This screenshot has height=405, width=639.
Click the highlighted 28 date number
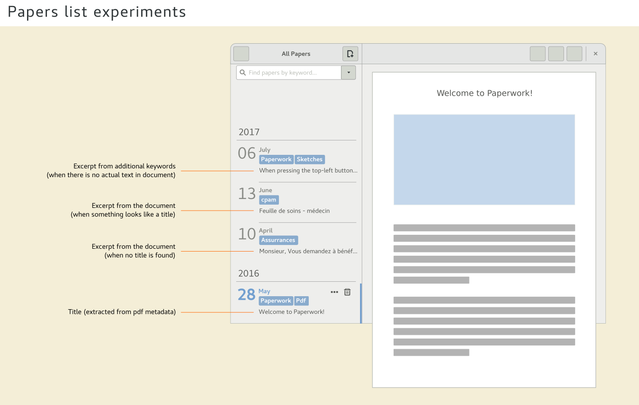246,294
